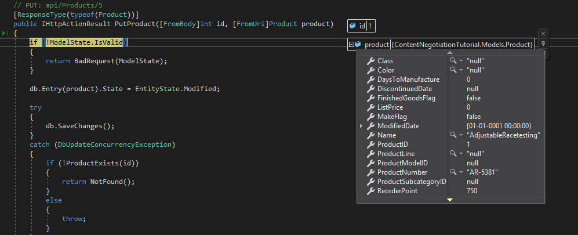This screenshot has height=235, width=578.
Task: Click magnifier icon next to Color value
Action: click(x=453, y=70)
